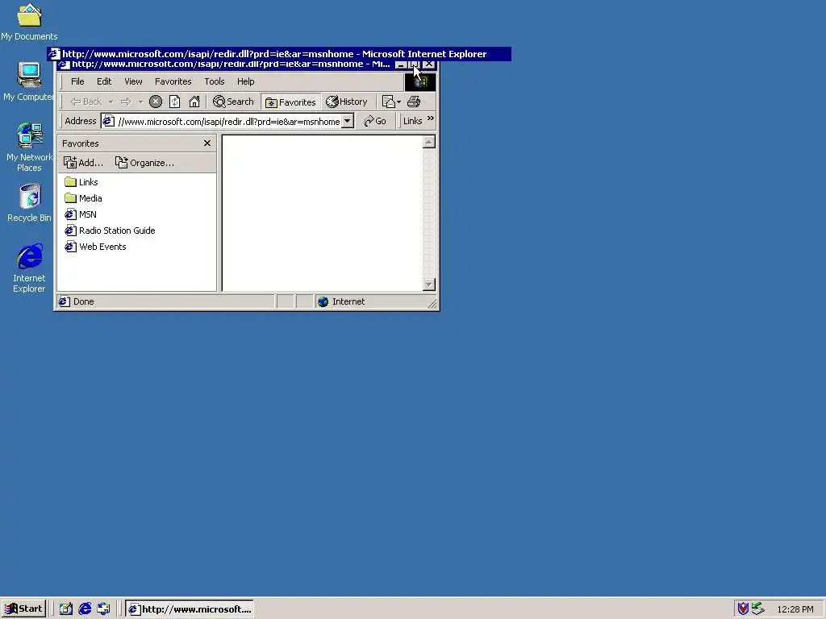Click Add… in the Favorites pane
826x619 pixels.
(x=83, y=163)
